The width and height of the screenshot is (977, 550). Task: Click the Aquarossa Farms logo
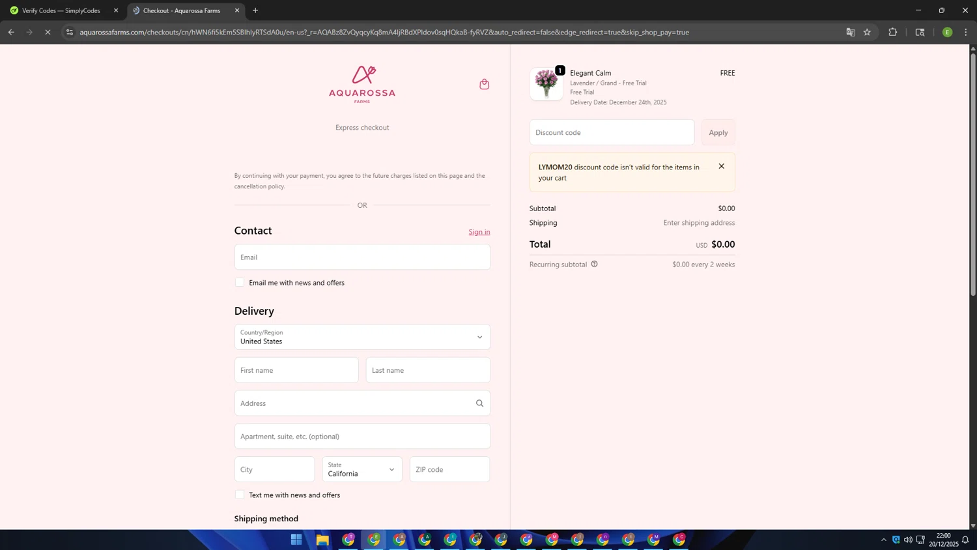pos(362,84)
